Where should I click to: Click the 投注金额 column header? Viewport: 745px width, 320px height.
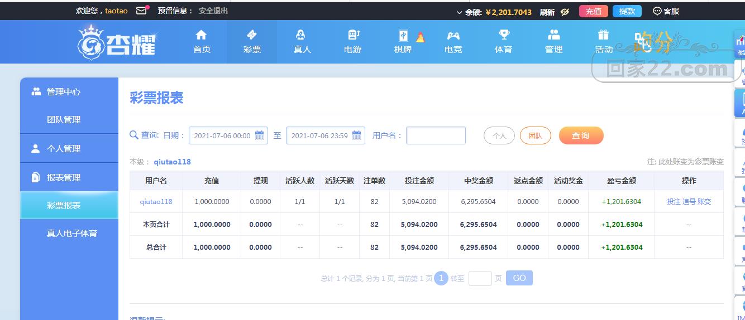click(419, 181)
